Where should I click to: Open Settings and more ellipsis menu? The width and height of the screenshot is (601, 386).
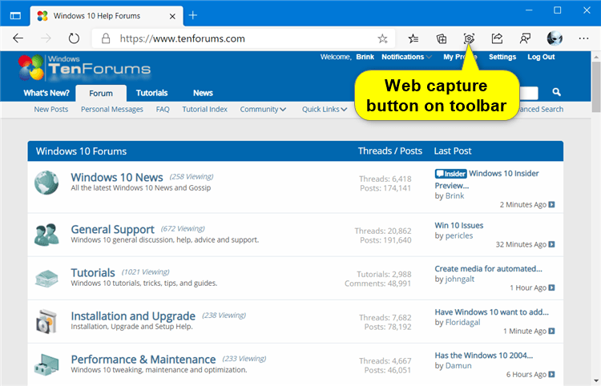click(583, 38)
